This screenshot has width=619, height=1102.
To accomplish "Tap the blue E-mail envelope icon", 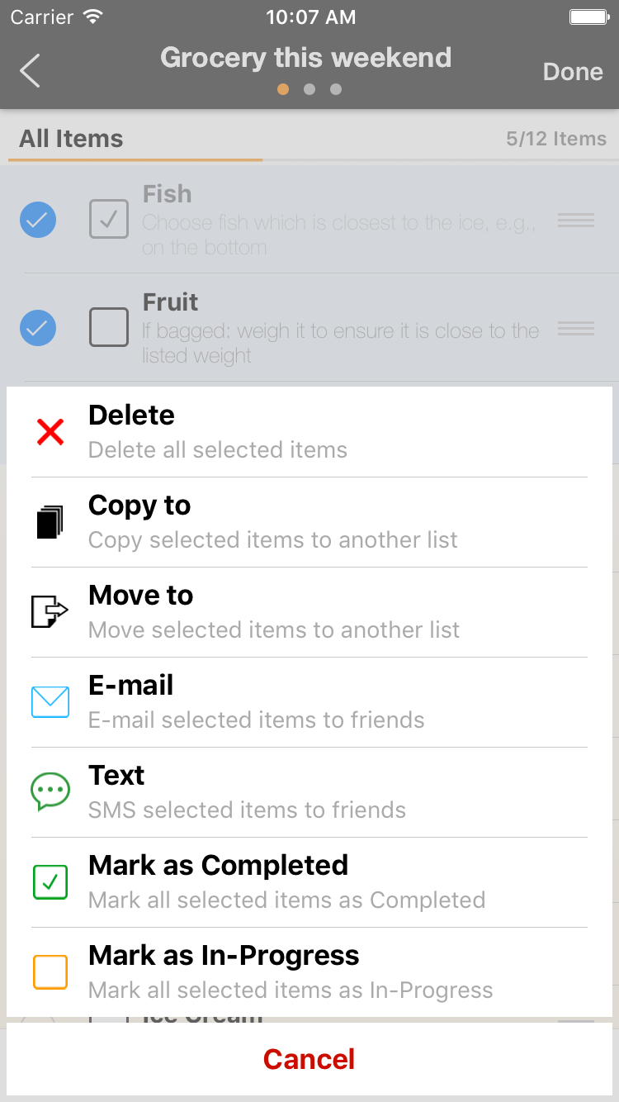I will 50,702.
